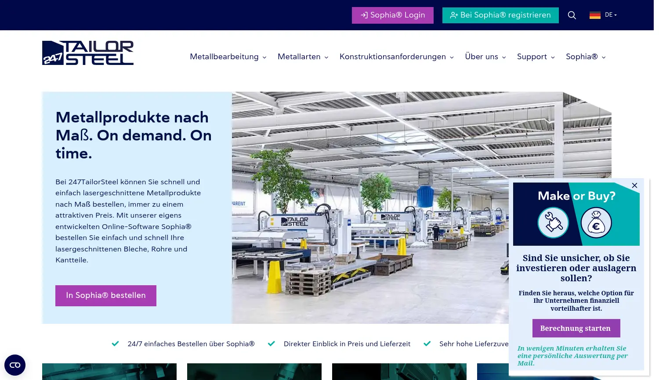Dismiss the Make or Buy popup
659x380 pixels.
[634, 185]
